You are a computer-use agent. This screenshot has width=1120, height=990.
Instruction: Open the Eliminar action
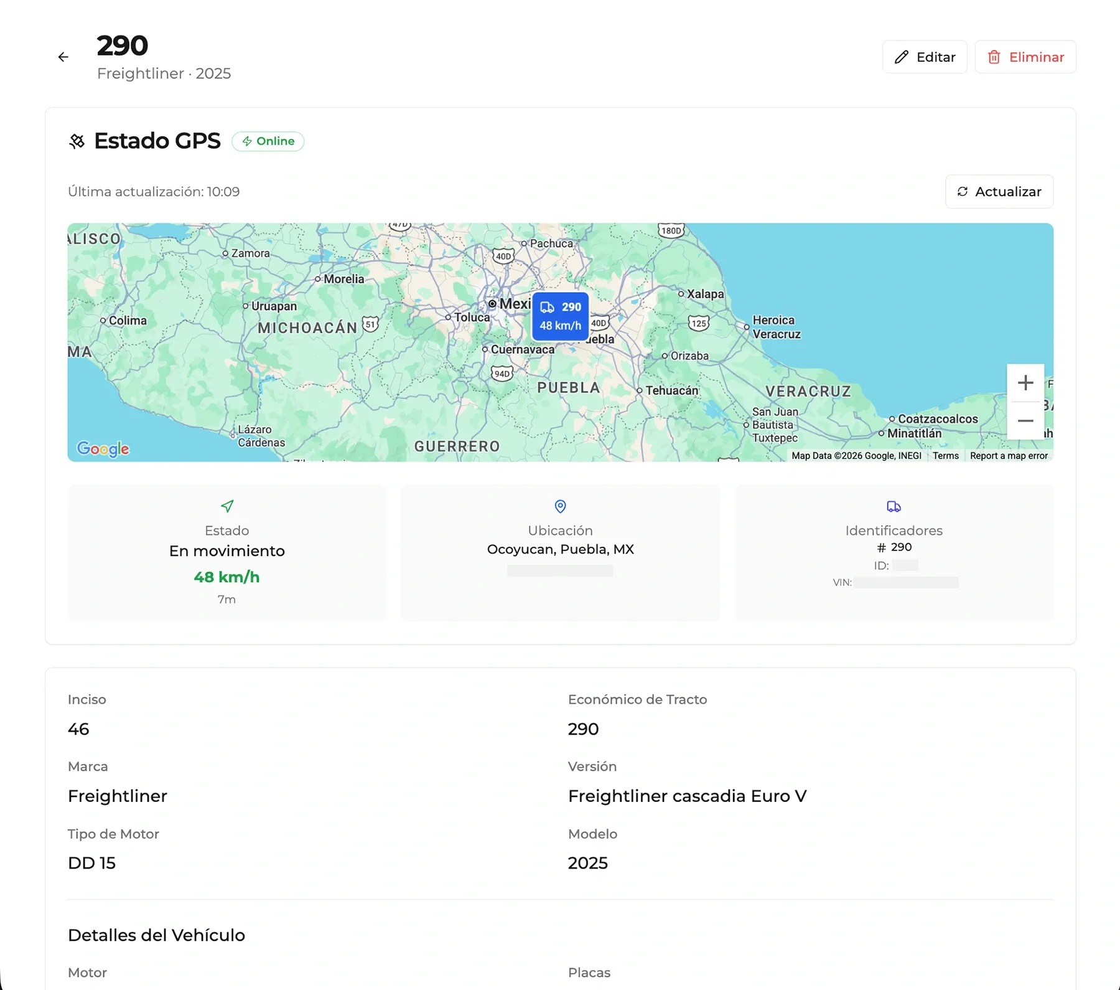pyautogui.click(x=1025, y=57)
